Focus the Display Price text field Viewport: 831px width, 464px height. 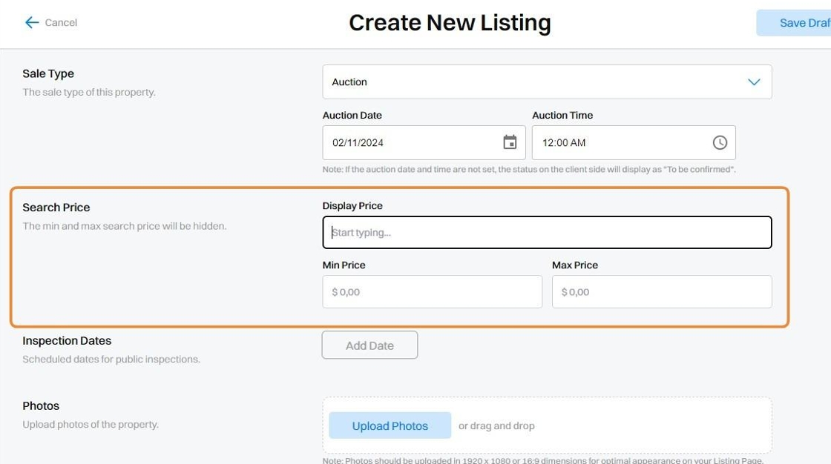pyautogui.click(x=547, y=233)
